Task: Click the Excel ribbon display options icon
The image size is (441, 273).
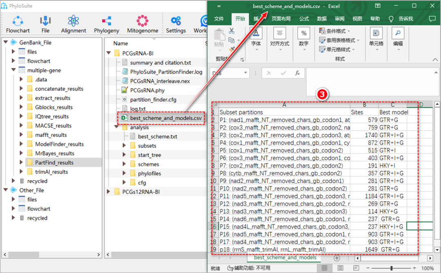Action: [377, 6]
